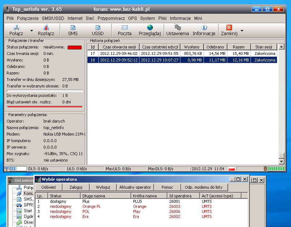Expand the dropdown arrow next to Zamknij

pyautogui.click(x=242, y=31)
